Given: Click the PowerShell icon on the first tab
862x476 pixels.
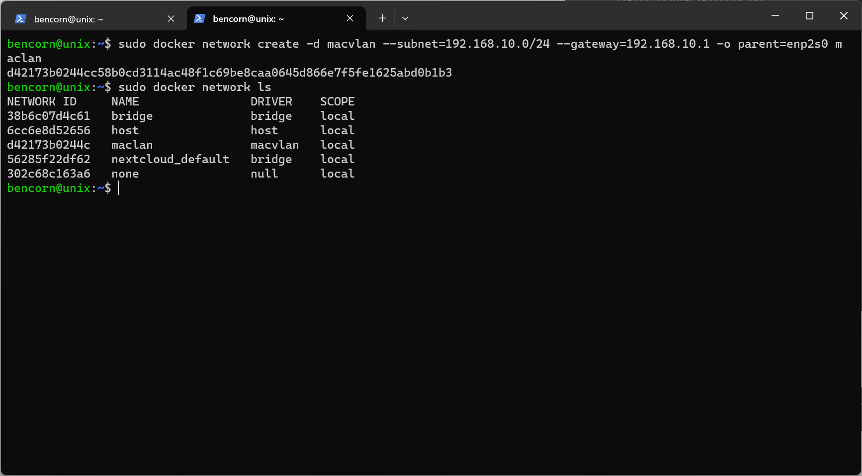Looking at the screenshot, I should click(x=19, y=18).
